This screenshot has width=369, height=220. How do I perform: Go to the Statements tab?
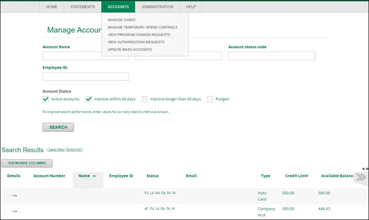coord(83,7)
